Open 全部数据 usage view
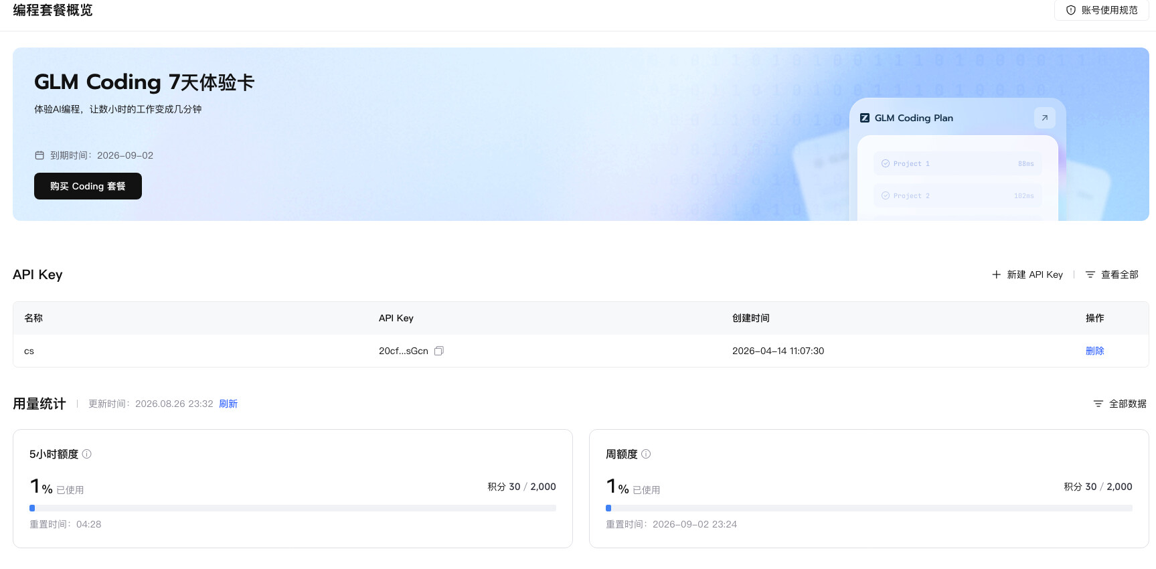 click(1120, 404)
